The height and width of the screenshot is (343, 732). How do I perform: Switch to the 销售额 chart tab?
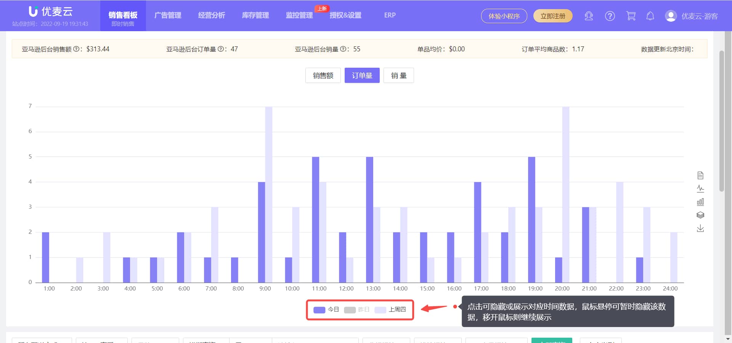[323, 75]
